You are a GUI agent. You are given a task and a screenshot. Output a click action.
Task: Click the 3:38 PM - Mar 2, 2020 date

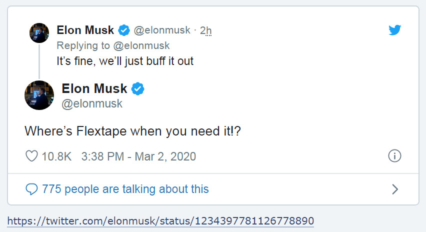[x=138, y=156]
